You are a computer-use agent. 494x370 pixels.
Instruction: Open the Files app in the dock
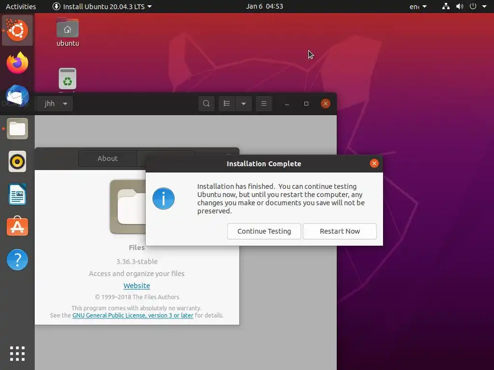pyautogui.click(x=17, y=129)
